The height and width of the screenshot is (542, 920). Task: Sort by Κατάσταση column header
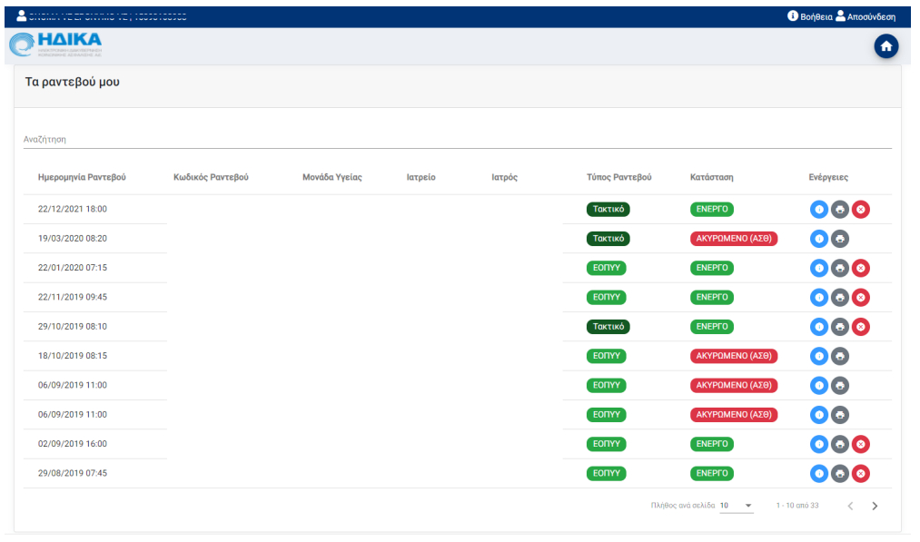point(711,178)
